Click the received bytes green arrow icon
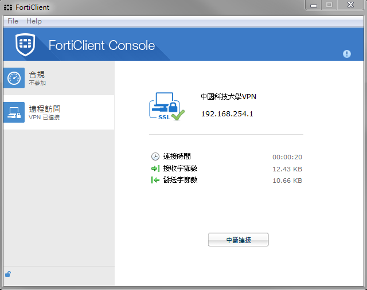This screenshot has height=290, width=367. point(155,168)
